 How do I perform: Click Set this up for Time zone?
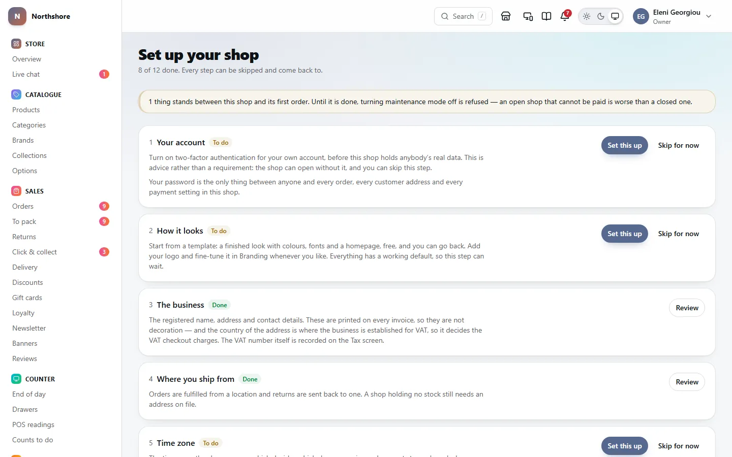pos(625,446)
